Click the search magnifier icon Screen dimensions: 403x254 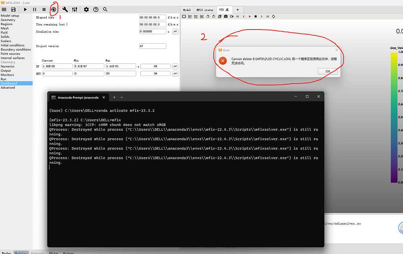(105, 9)
